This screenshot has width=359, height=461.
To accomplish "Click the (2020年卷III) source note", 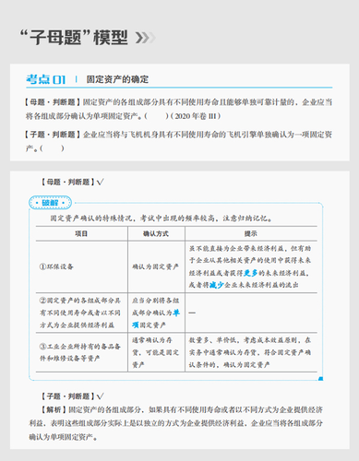I will tap(196, 116).
